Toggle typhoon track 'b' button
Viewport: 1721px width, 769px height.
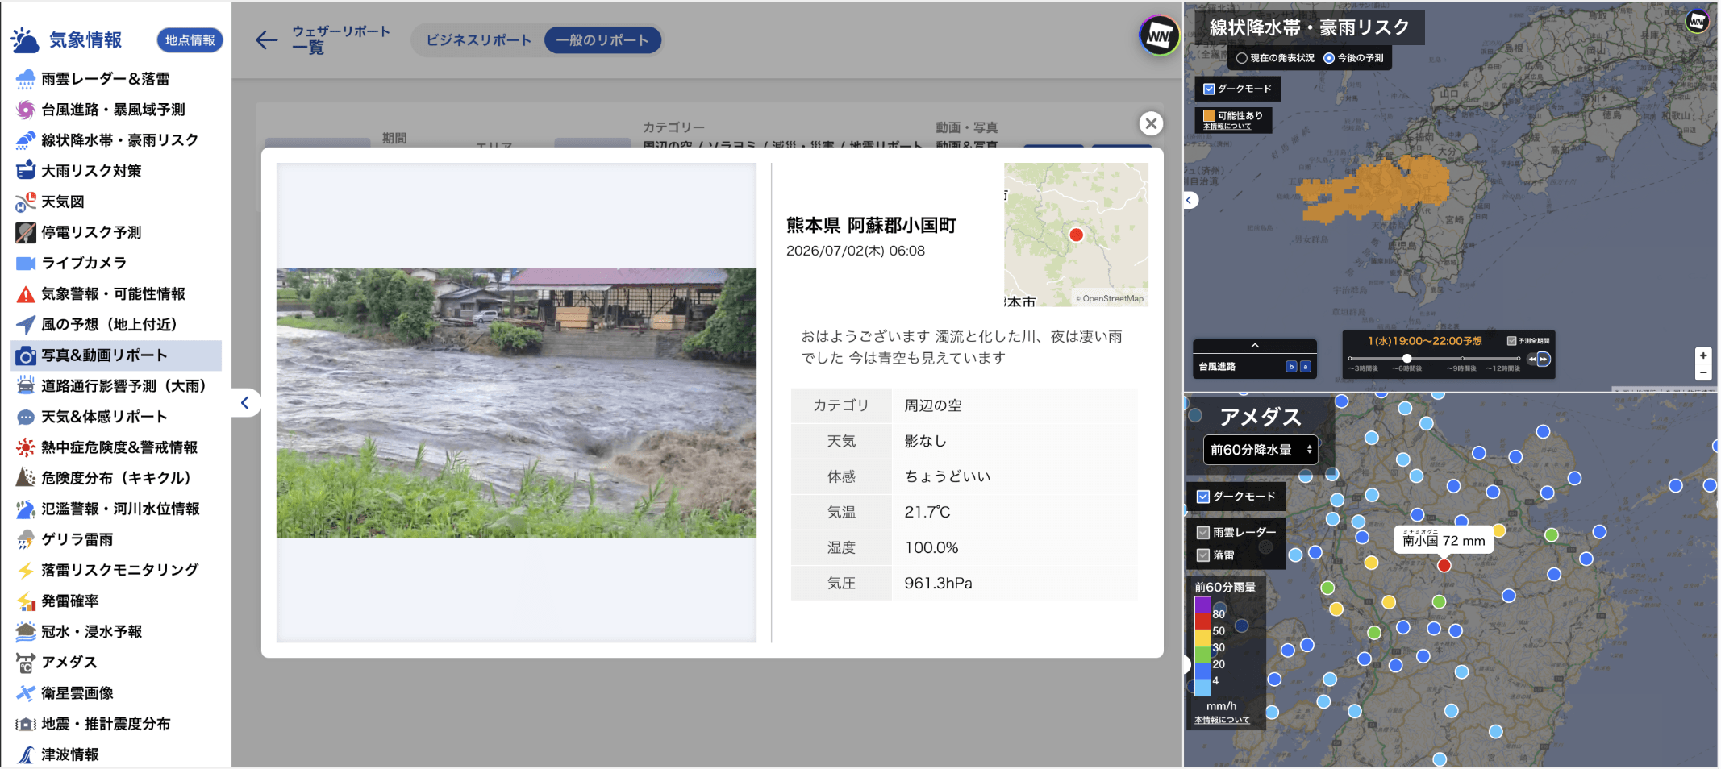(x=1291, y=367)
